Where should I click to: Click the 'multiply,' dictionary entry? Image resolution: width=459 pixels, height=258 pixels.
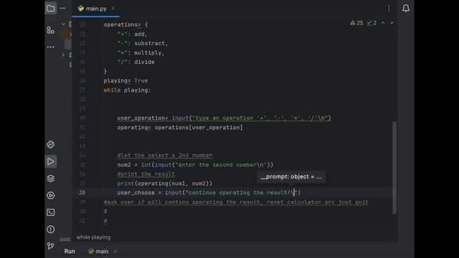tap(149, 52)
